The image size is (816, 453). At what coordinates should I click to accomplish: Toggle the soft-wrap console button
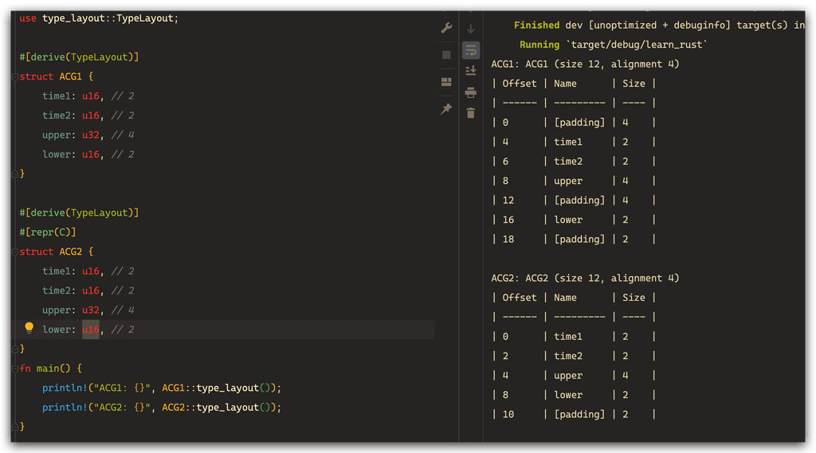[x=471, y=50]
